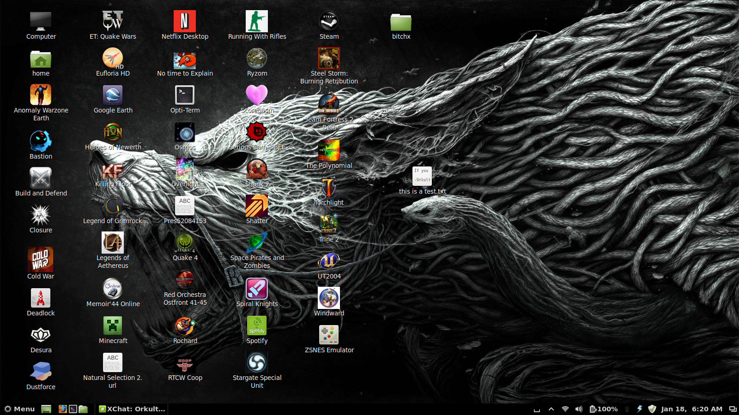
Task: Switch to XChat: Orkult taskbar window
Action: pos(132,409)
